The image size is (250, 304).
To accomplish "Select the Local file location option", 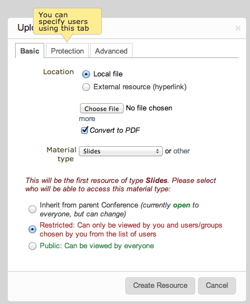I will (x=86, y=74).
